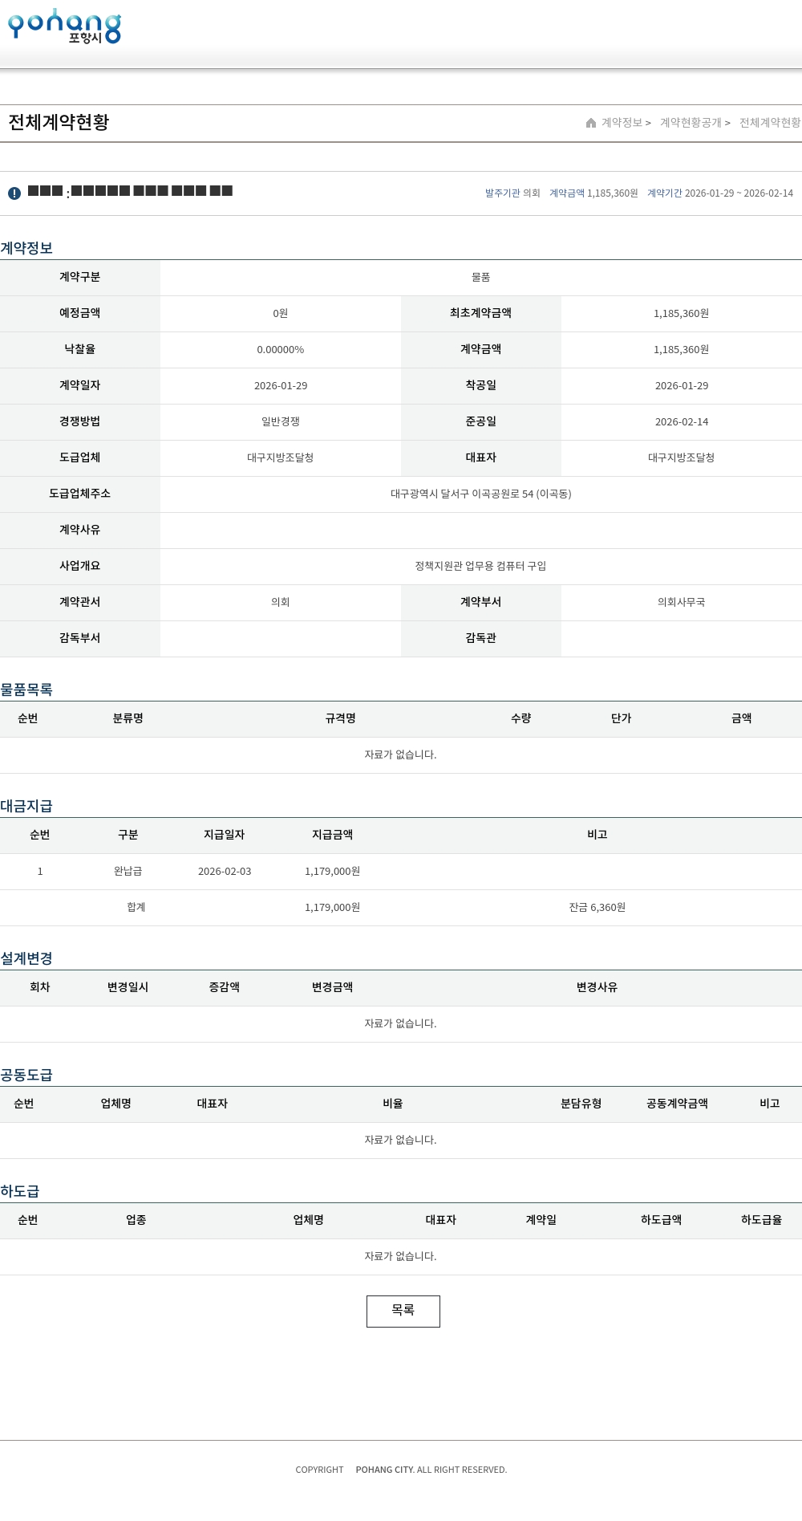The width and height of the screenshot is (802, 1521).
Task: Click the 지급일자 column header
Action: 224,835
